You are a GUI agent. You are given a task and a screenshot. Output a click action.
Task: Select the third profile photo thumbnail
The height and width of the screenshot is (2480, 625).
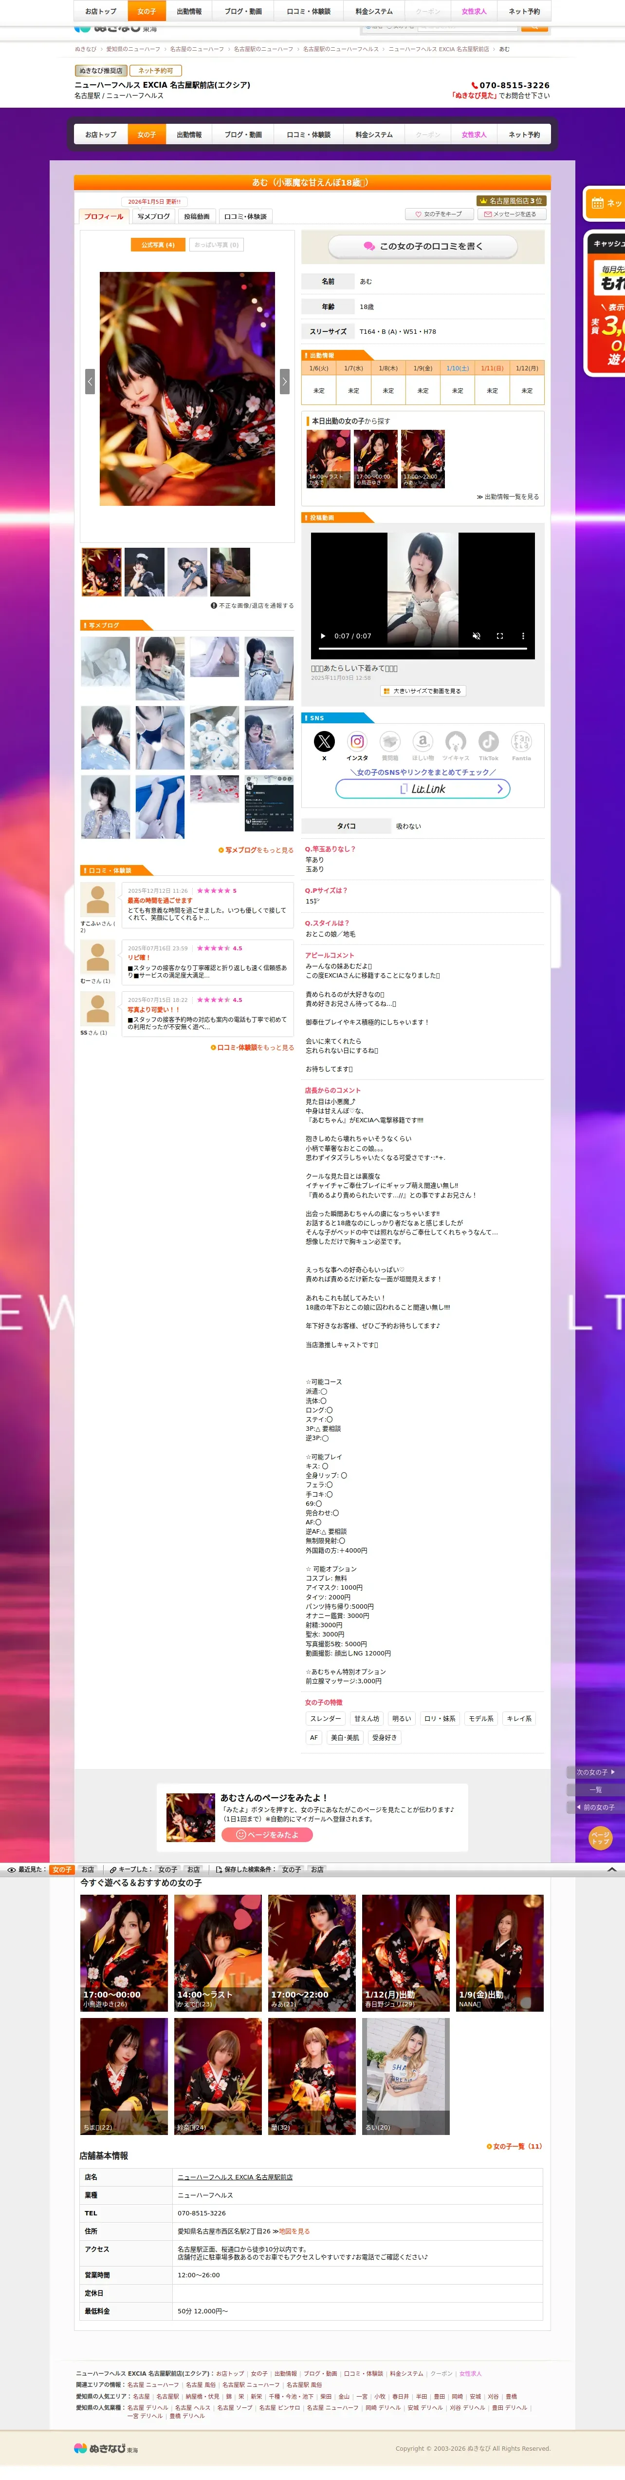coord(187,572)
